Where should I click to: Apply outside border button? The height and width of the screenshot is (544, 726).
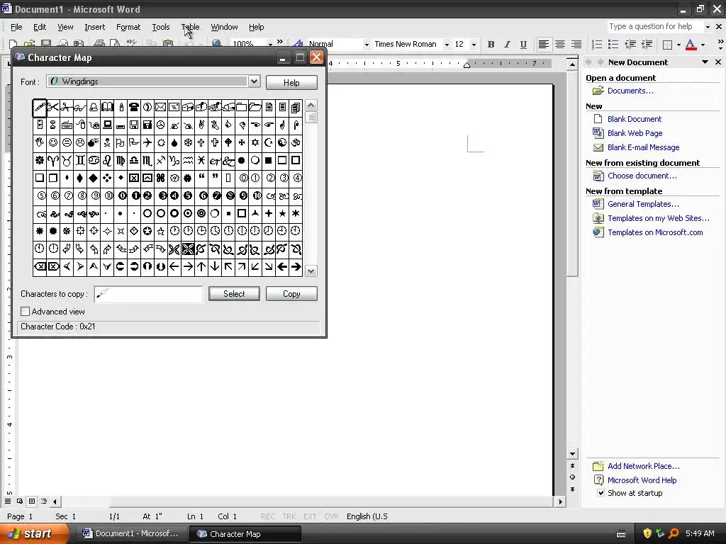668,45
